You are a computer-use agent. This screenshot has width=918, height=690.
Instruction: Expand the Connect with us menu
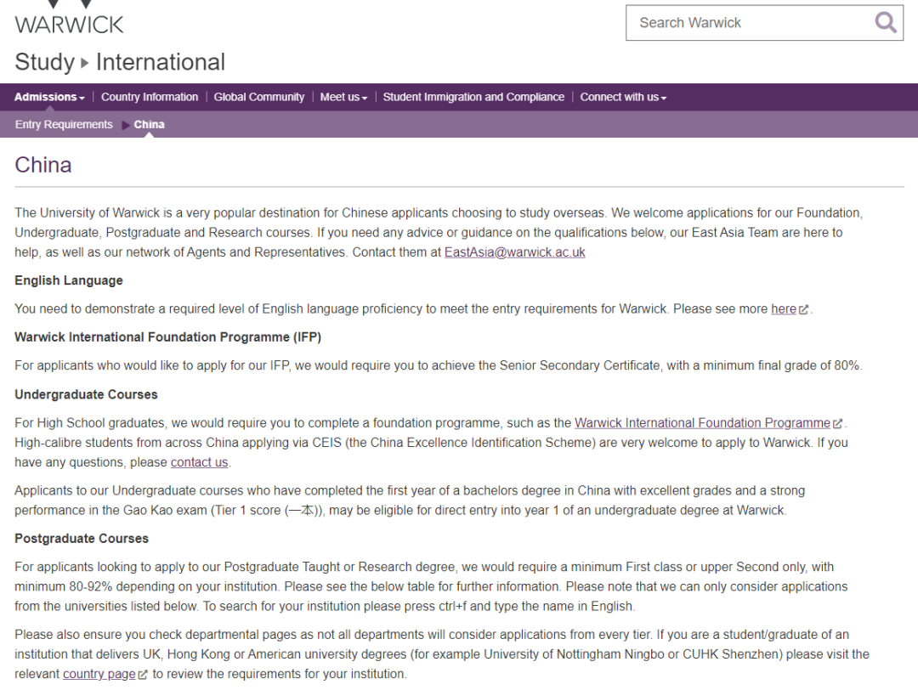point(622,97)
